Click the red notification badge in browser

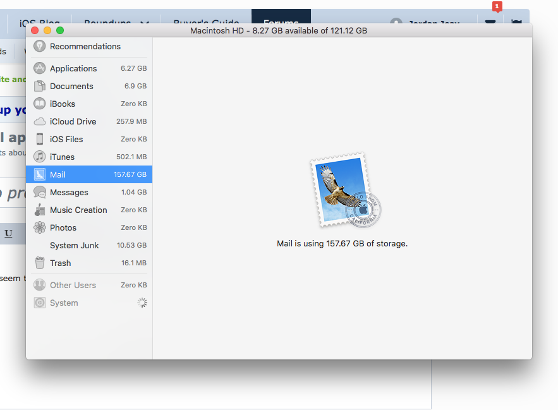coord(497,6)
